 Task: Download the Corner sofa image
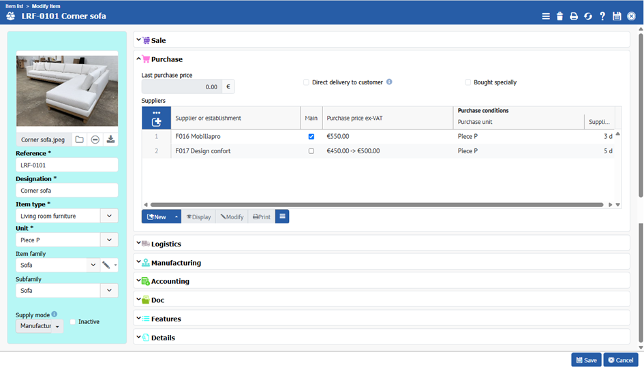[x=111, y=140]
